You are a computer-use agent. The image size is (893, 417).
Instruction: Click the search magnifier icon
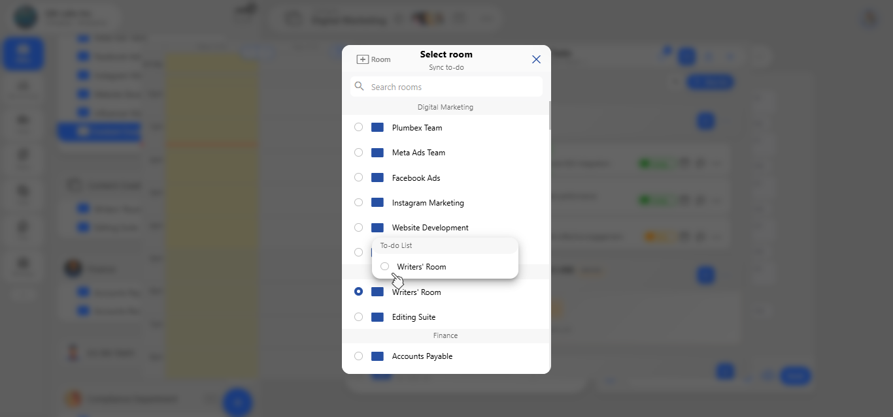(360, 86)
